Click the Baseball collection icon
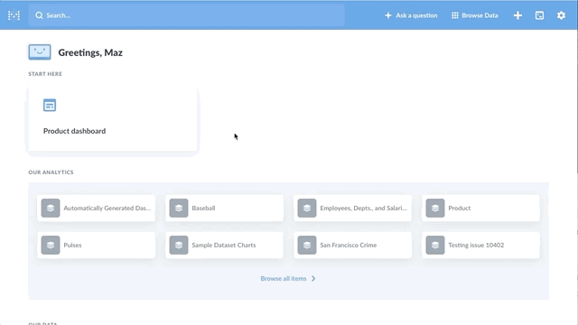The image size is (578, 325). pyautogui.click(x=179, y=209)
